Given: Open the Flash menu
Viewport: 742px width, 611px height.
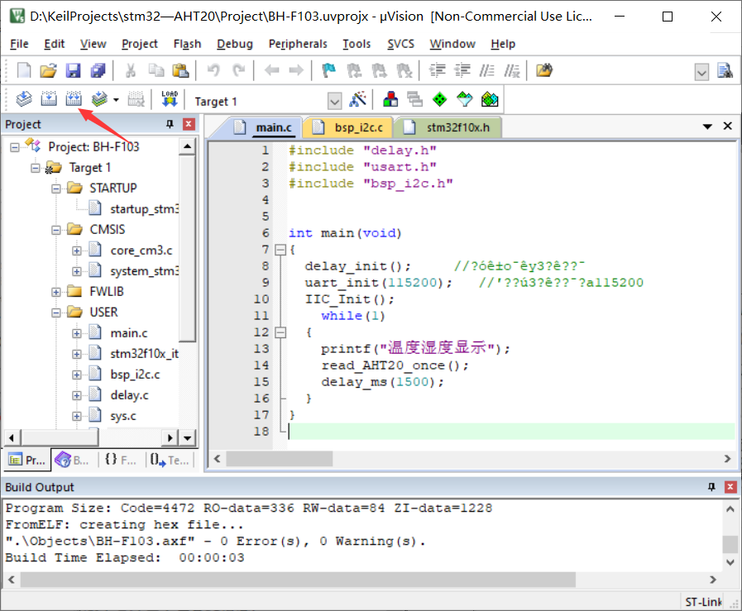Looking at the screenshot, I should point(188,44).
